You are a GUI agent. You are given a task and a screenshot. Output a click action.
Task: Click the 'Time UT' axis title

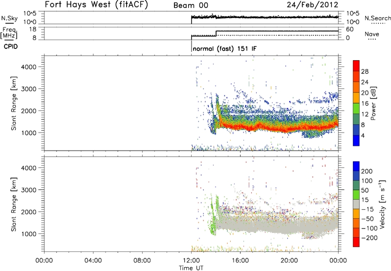[x=191, y=268]
